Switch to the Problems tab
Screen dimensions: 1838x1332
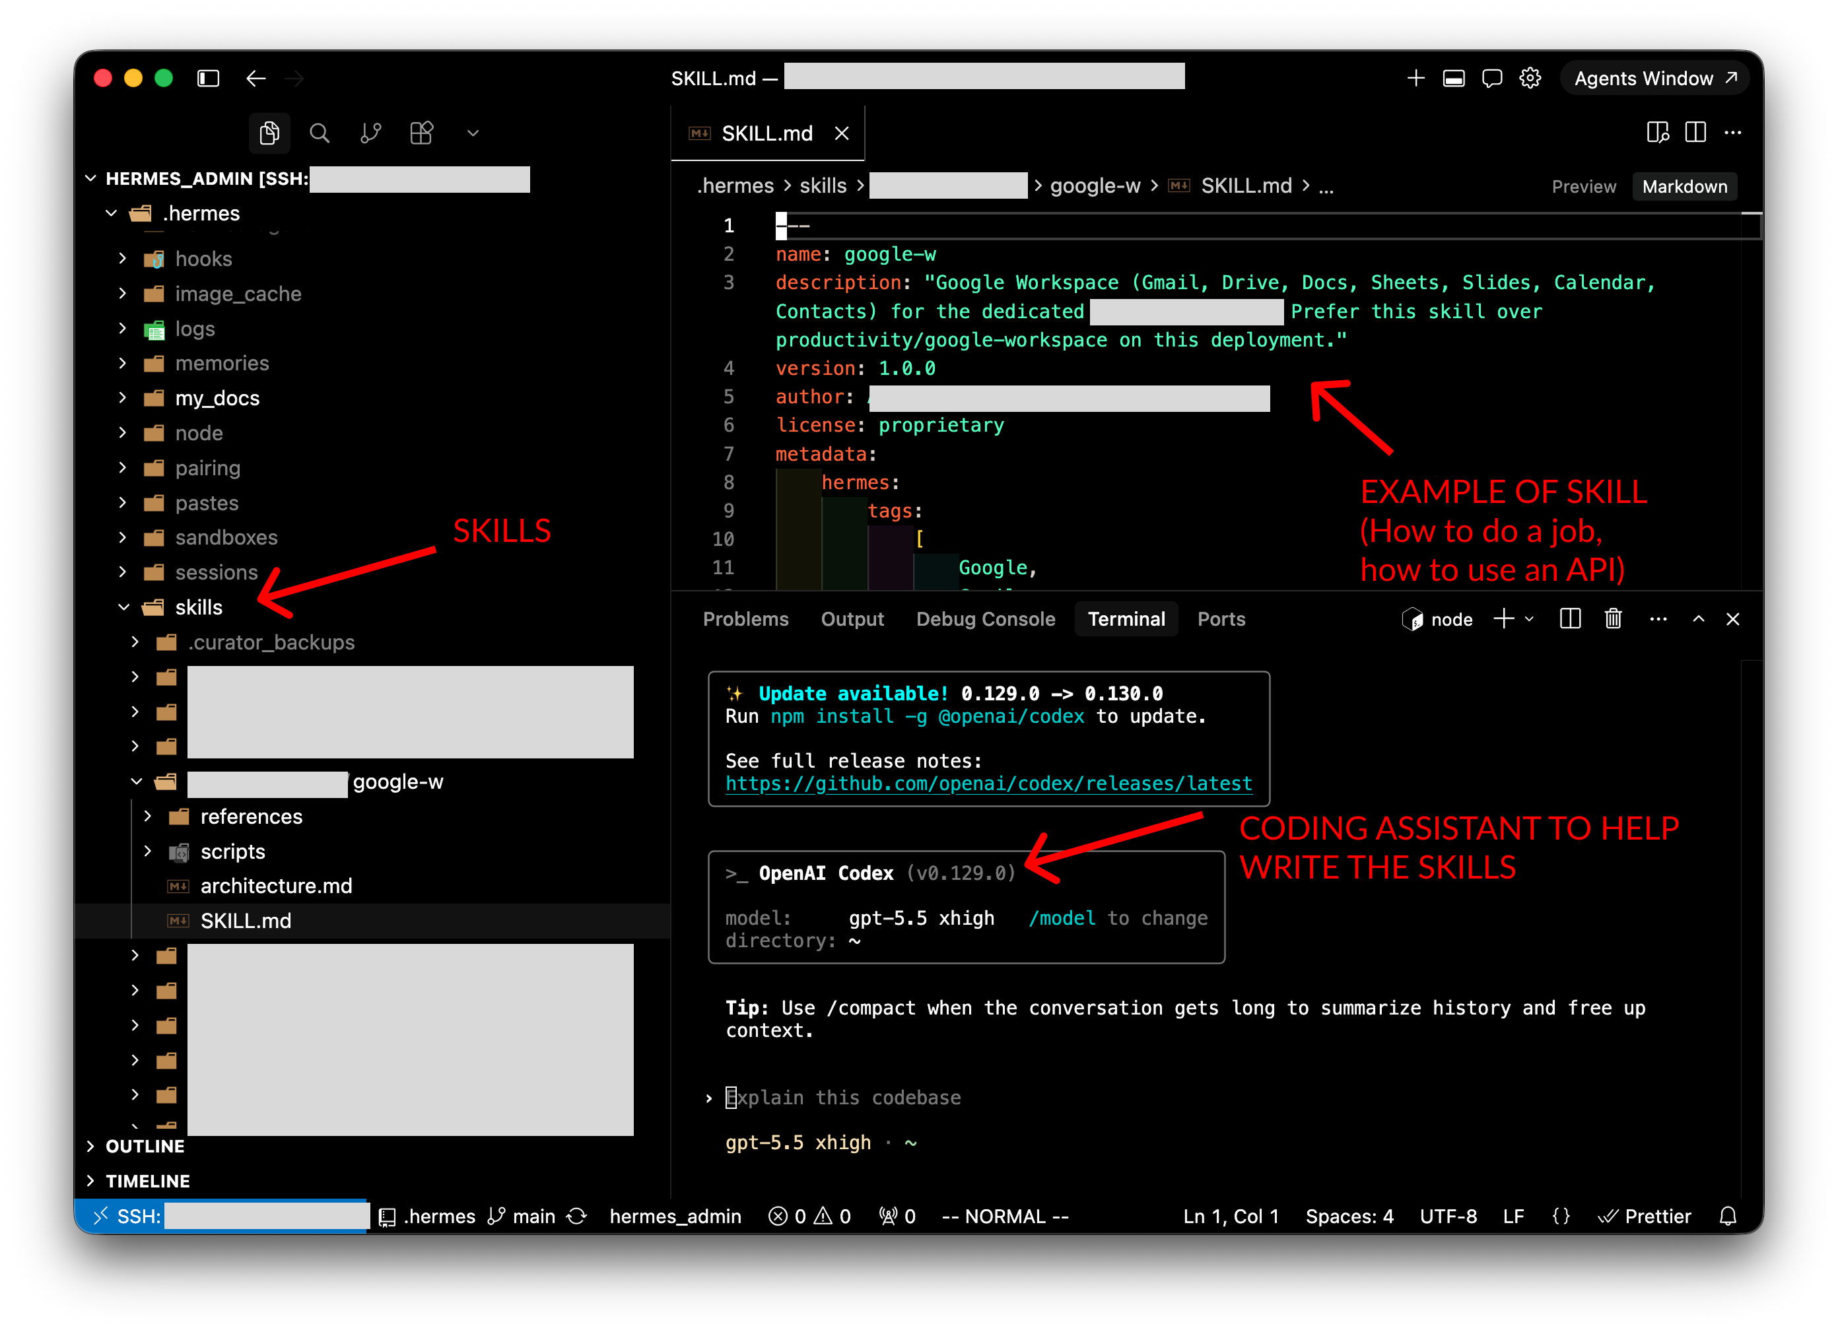click(745, 619)
